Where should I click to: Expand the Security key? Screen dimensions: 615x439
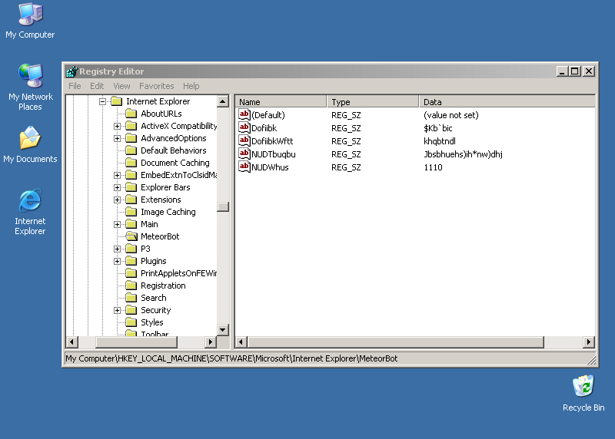tap(117, 310)
